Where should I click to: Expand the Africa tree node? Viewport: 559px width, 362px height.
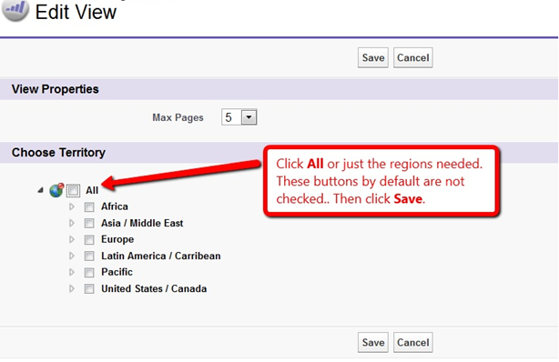coord(72,206)
